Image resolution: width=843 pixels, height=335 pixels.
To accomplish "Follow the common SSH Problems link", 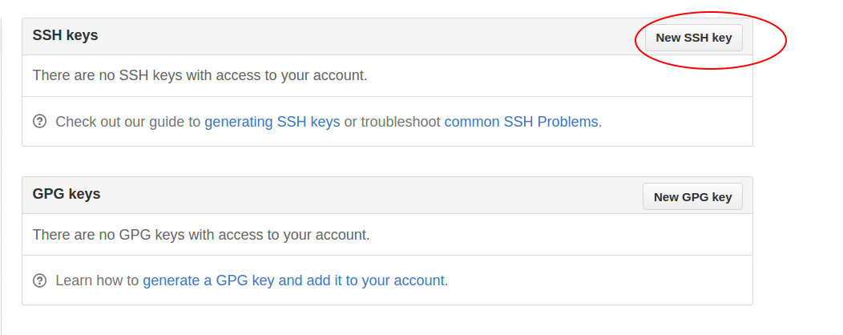I will click(521, 122).
